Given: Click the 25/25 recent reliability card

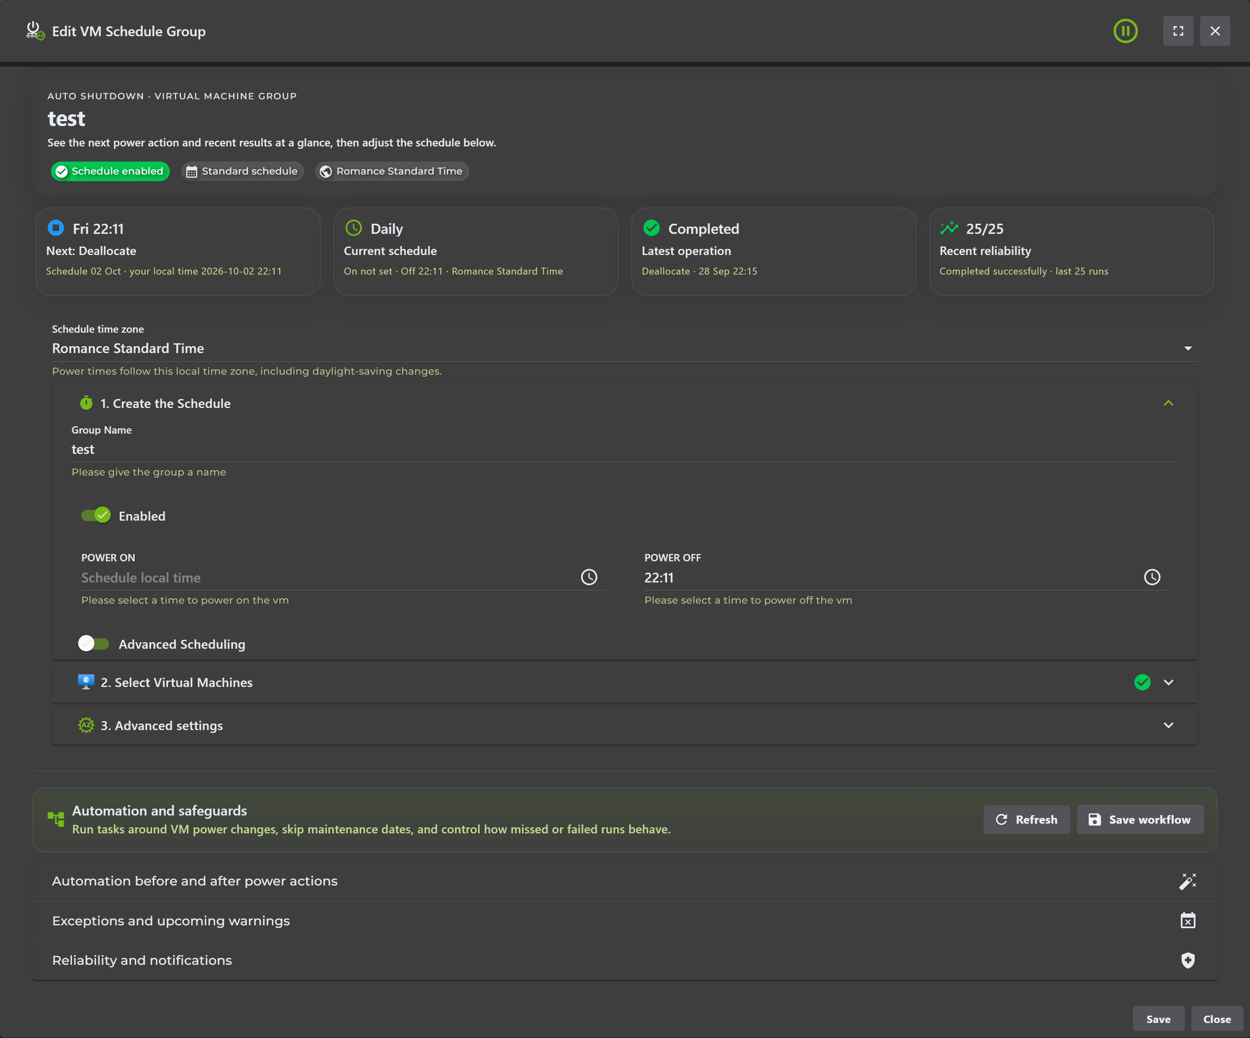Looking at the screenshot, I should coord(1071,252).
